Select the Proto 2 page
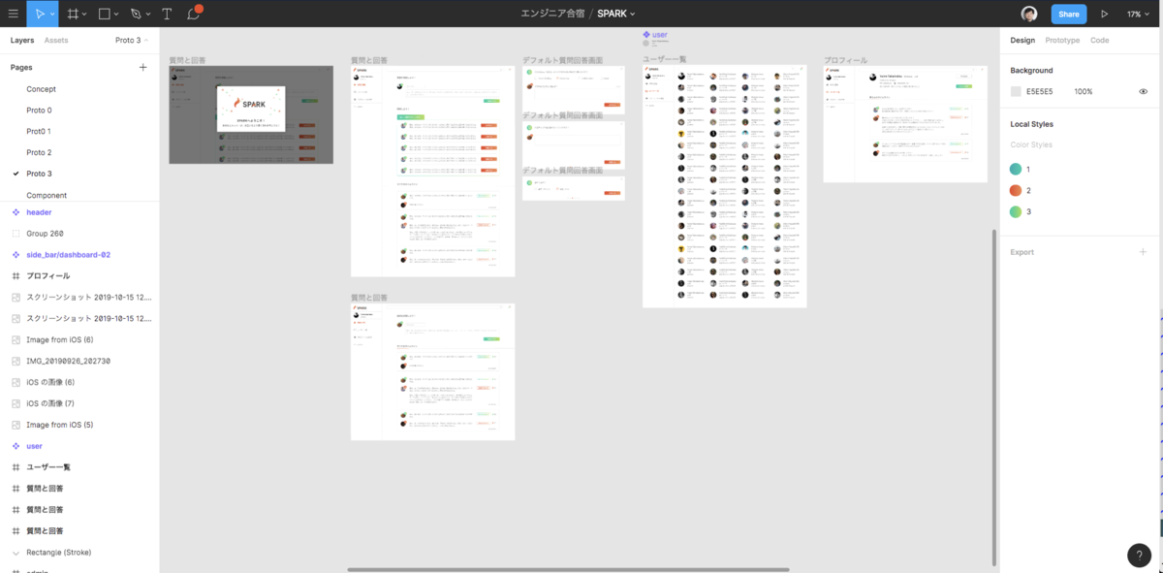Screen dimensions: 1163x573 click(39, 152)
